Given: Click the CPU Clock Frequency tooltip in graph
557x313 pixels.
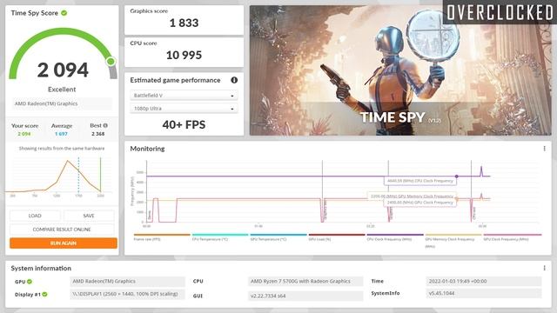Looking at the screenshot, I should pos(420,181).
